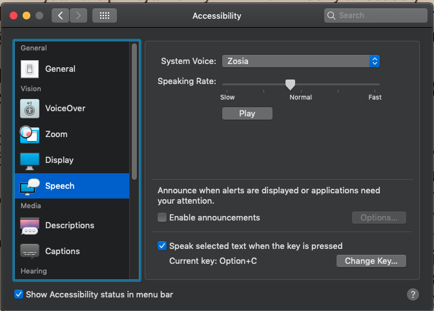Go back with the left chevron
434x311 pixels.
(x=61, y=16)
